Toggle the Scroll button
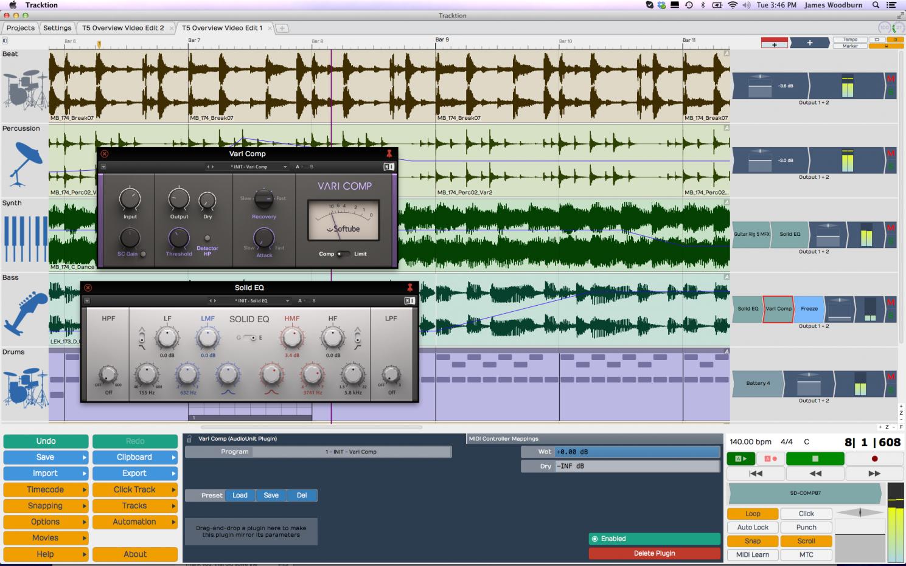 806,540
